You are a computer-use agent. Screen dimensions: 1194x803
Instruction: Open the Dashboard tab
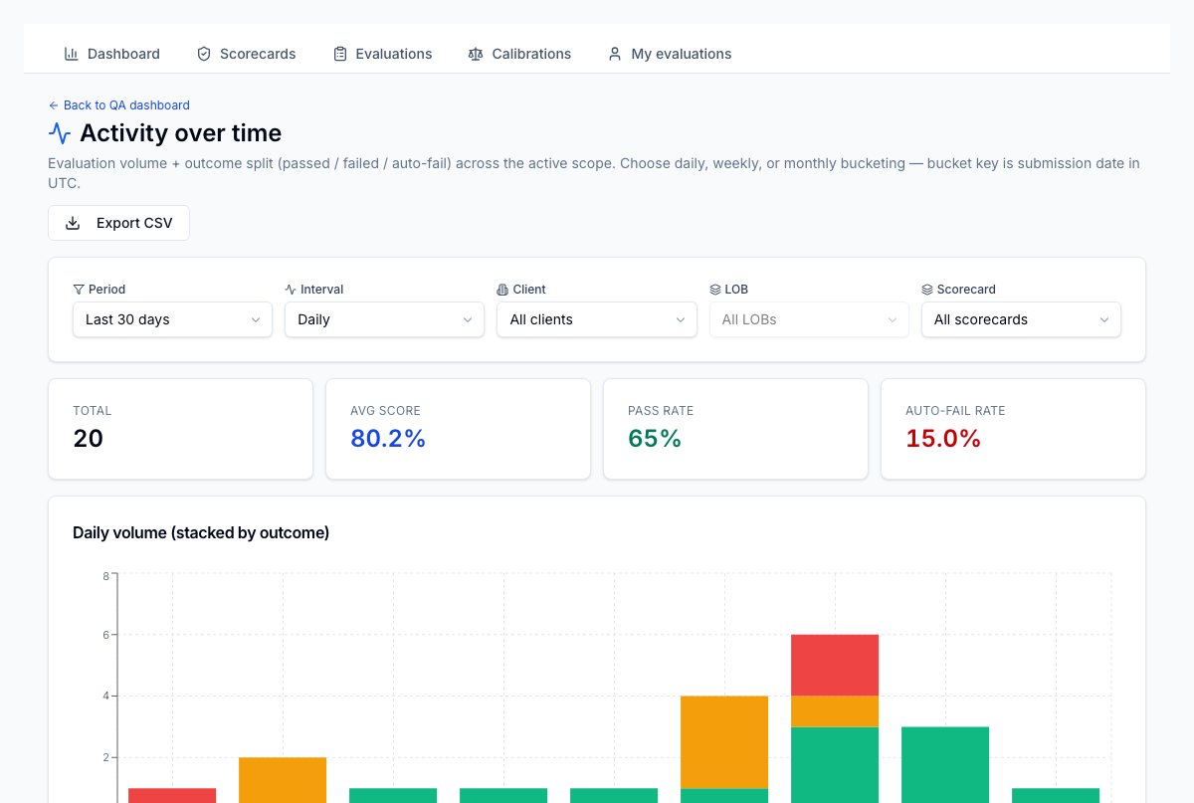click(112, 54)
